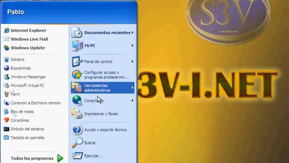Click the Buscar magnifying glass icon

tap(77, 143)
